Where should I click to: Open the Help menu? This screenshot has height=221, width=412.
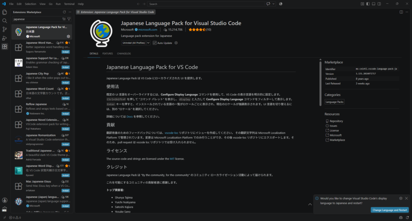coord(80,4)
